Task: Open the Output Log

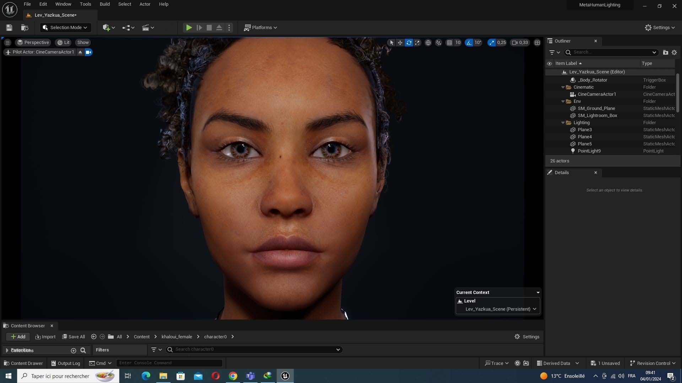Action: click(x=66, y=363)
